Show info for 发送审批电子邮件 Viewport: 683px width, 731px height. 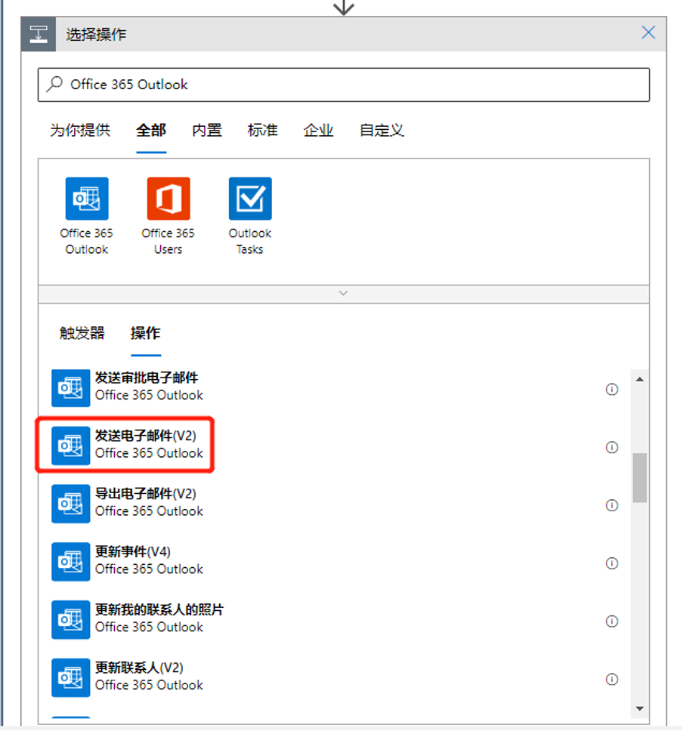click(612, 389)
